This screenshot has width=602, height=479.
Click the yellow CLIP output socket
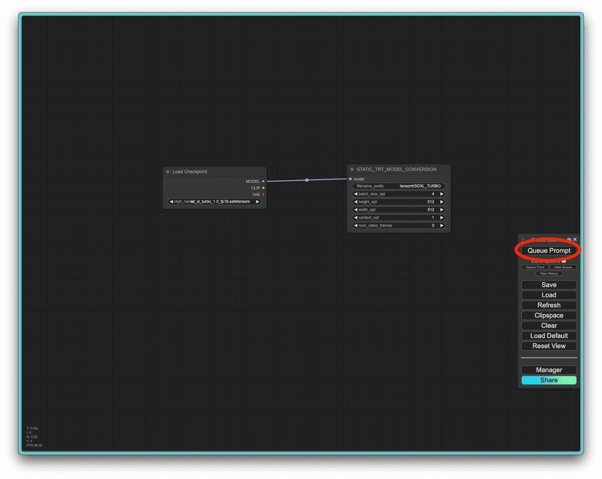pyautogui.click(x=263, y=188)
